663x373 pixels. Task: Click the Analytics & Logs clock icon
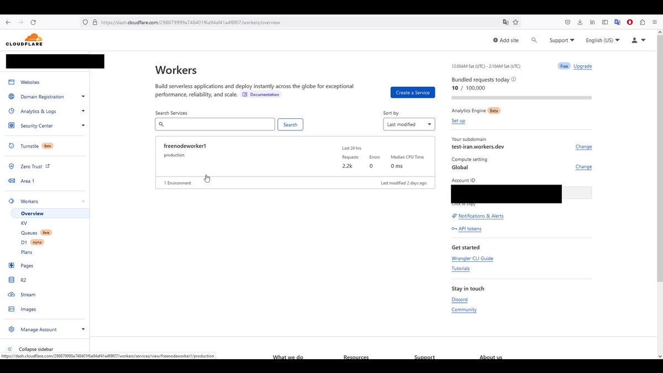point(11,111)
